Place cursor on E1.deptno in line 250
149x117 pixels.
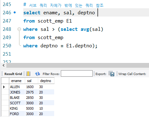point(79,46)
